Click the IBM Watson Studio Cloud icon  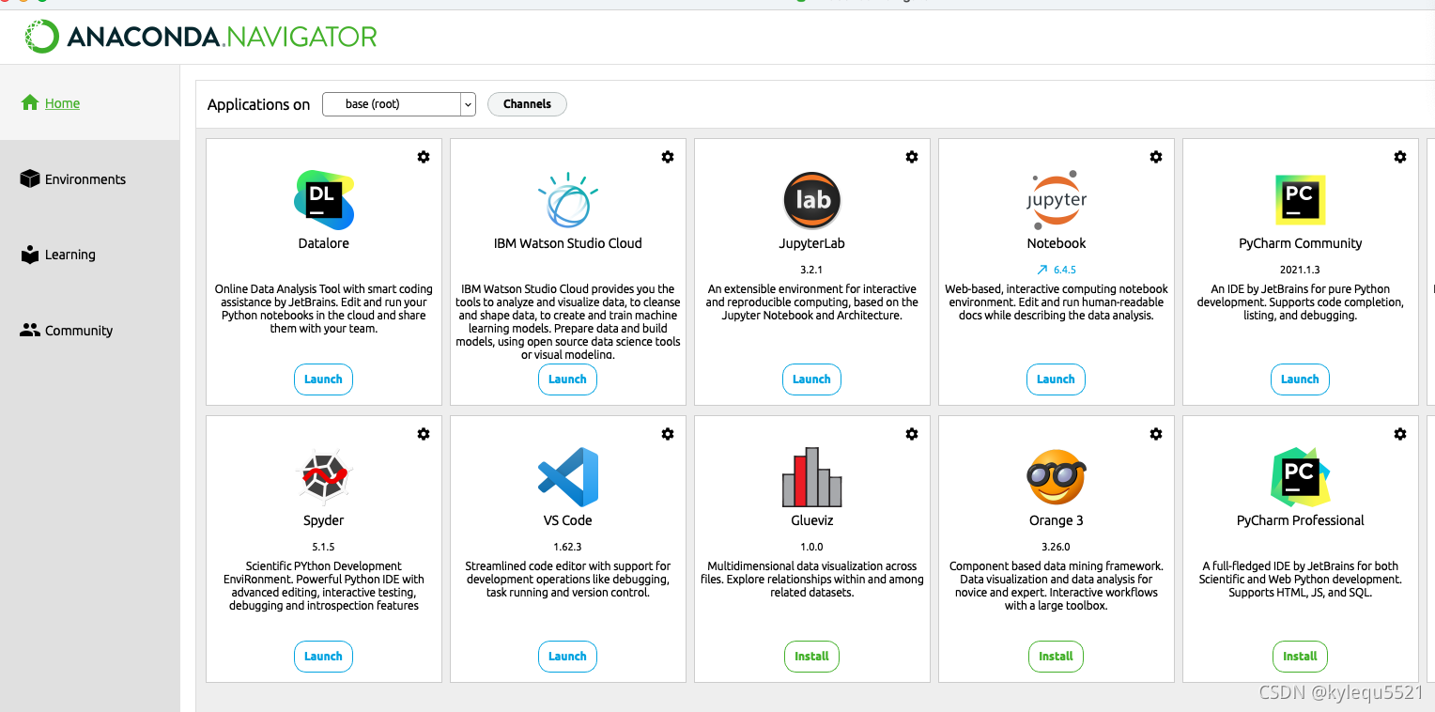(x=567, y=200)
